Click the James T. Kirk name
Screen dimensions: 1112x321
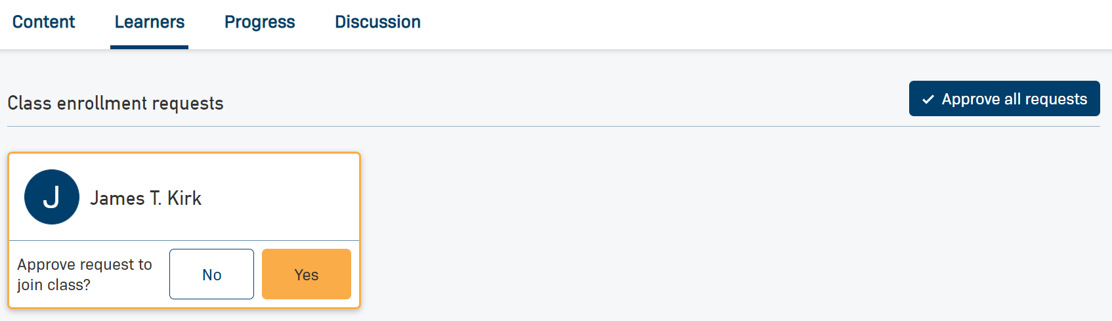pos(146,198)
